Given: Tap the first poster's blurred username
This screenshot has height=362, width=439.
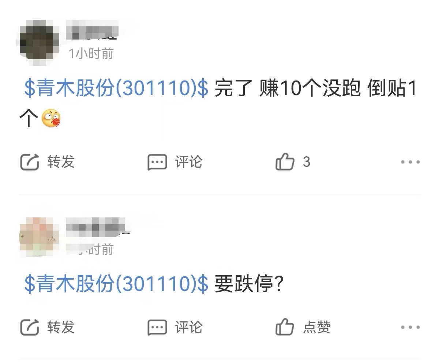Looking at the screenshot, I should [92, 30].
